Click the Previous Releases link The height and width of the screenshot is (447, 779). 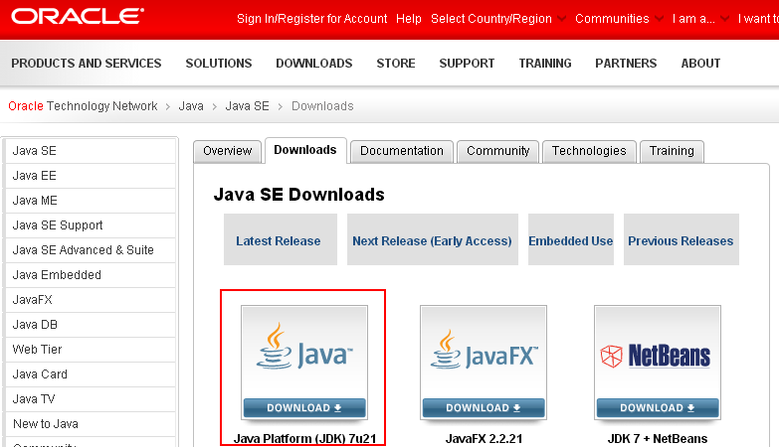[681, 241]
